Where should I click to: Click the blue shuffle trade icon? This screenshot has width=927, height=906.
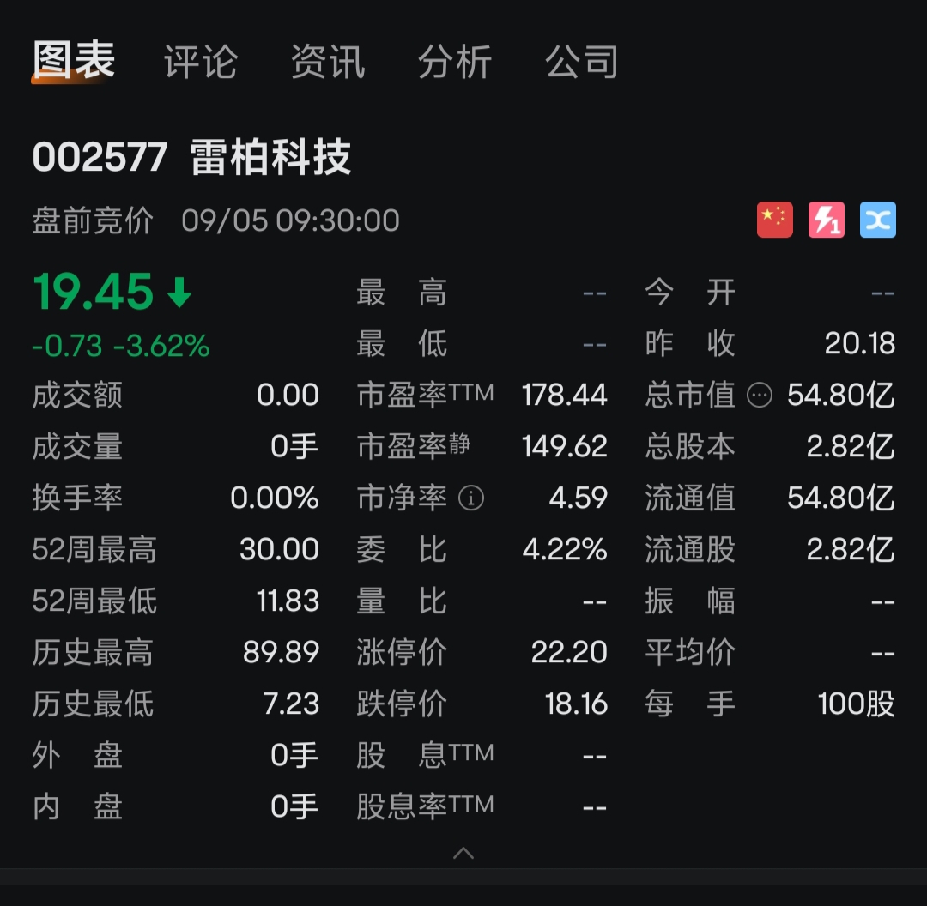[877, 220]
